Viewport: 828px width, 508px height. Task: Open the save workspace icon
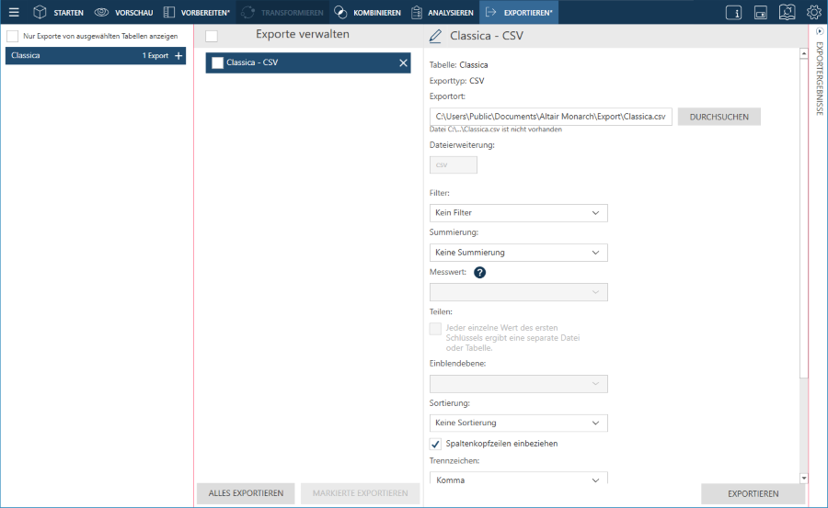pos(761,12)
